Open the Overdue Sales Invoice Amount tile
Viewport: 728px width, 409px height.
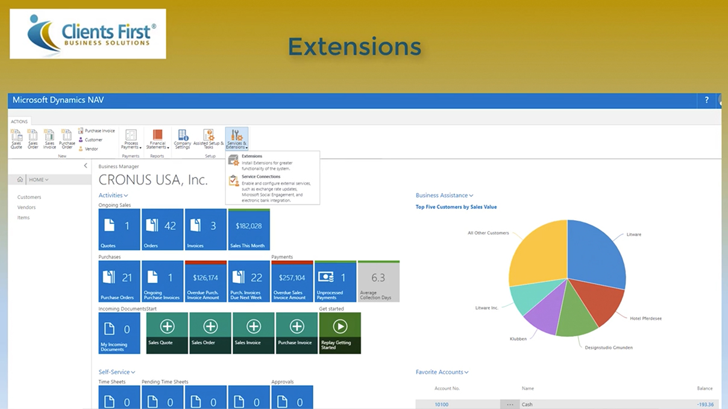click(292, 281)
